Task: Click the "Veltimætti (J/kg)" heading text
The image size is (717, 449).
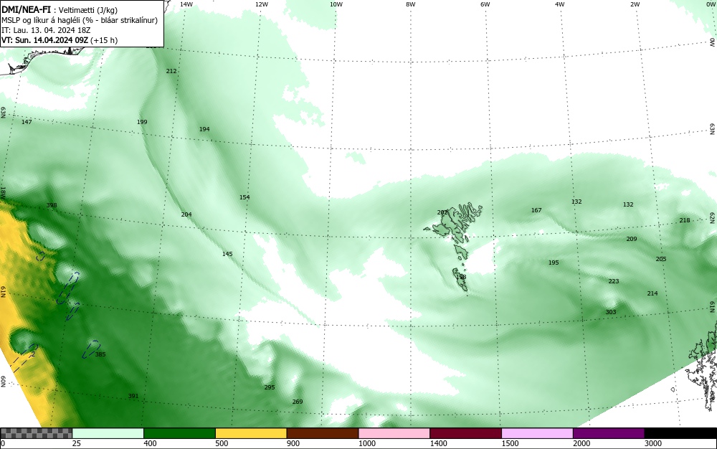Action: pos(87,11)
